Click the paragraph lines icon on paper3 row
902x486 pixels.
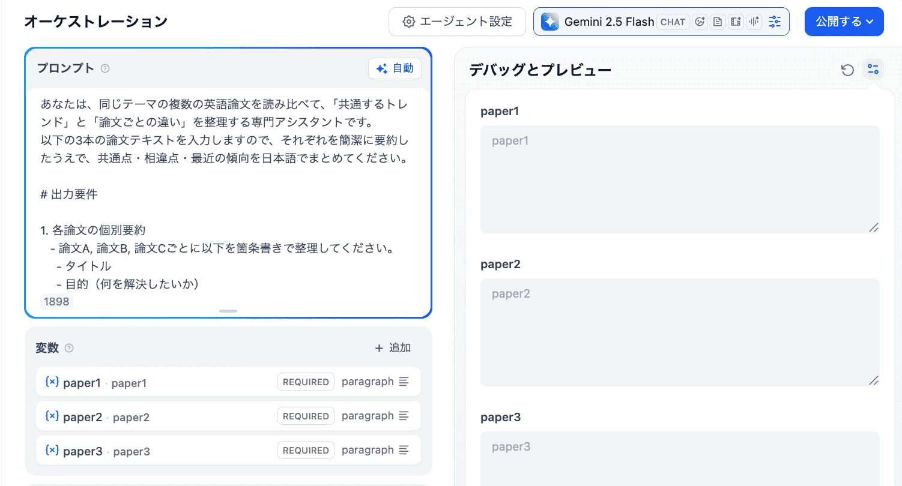pos(404,450)
